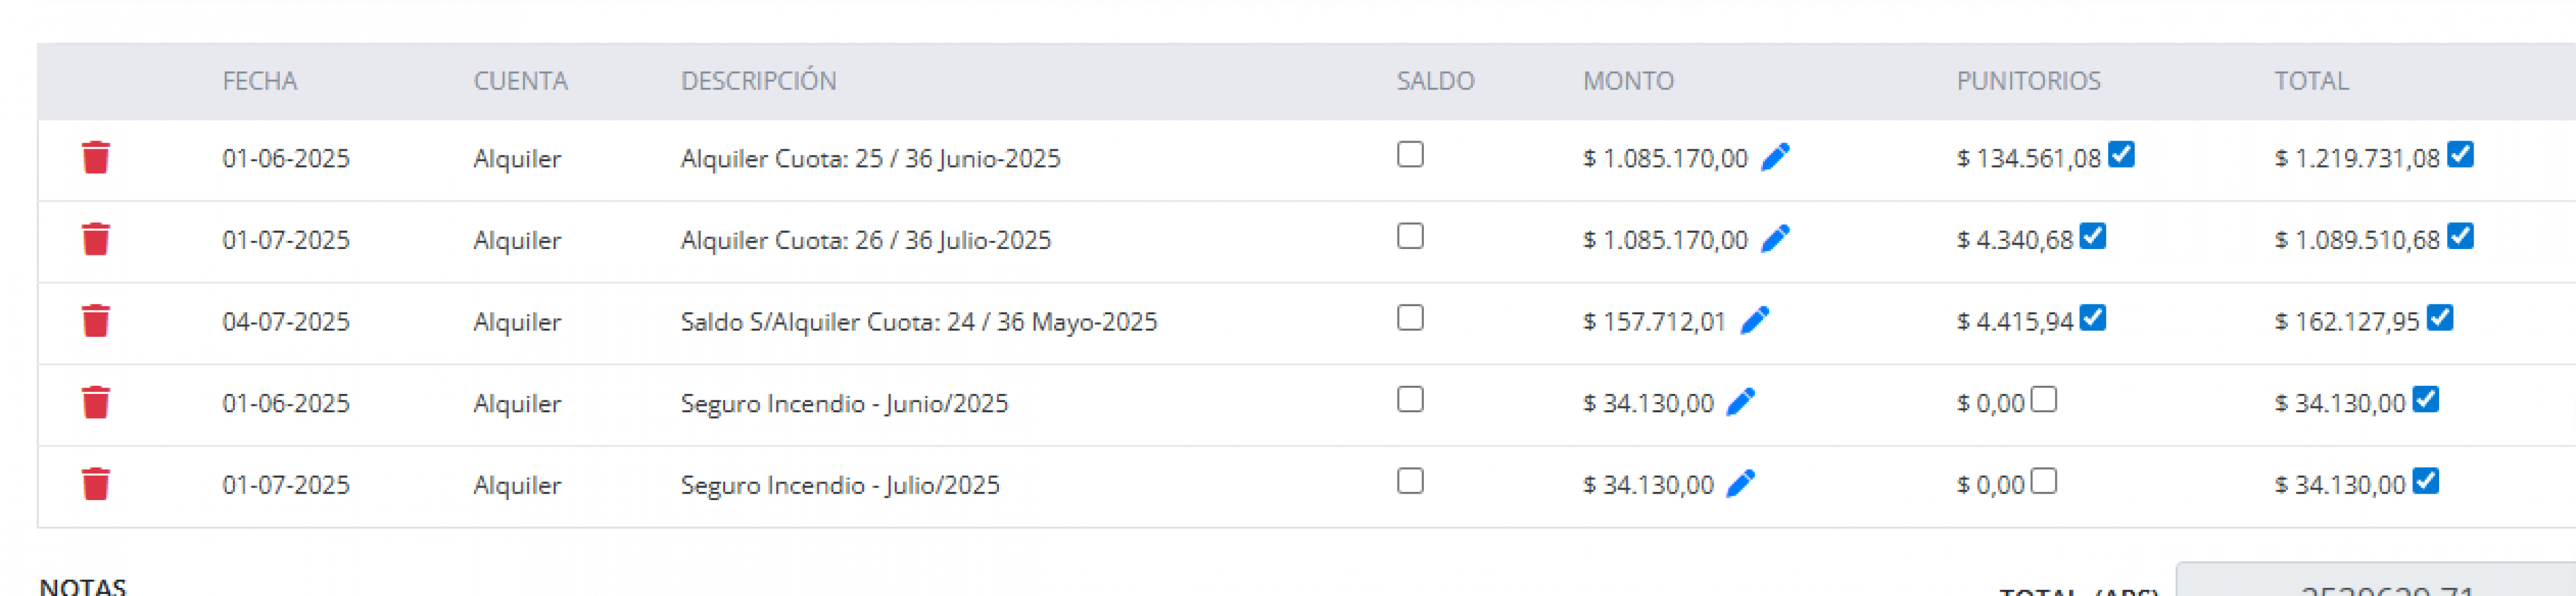Screen dimensions: 2576x596
Task: Uncheck total $ 162.127,95 checkbox
Action: point(2439,318)
